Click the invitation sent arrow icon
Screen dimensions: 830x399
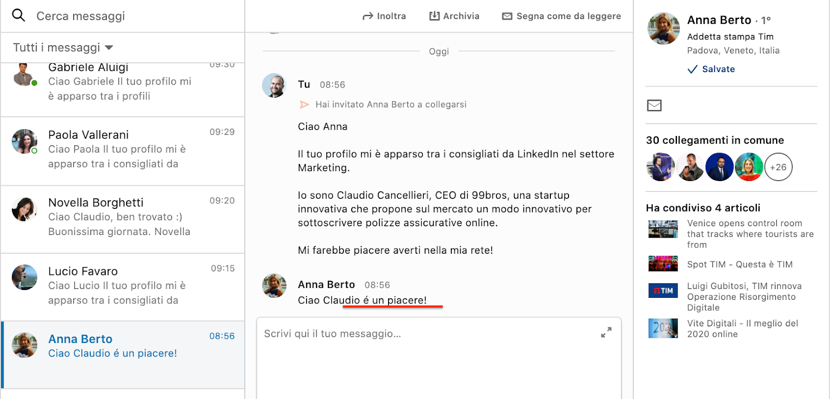[x=305, y=105]
